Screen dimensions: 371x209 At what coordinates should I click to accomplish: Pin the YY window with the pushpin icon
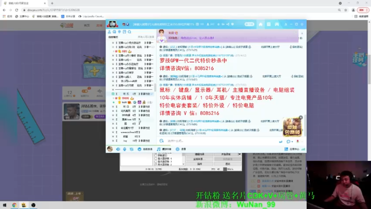point(286,24)
